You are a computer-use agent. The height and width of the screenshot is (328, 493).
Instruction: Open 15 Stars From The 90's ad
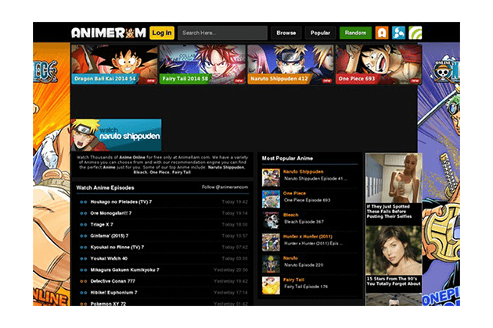click(x=394, y=256)
